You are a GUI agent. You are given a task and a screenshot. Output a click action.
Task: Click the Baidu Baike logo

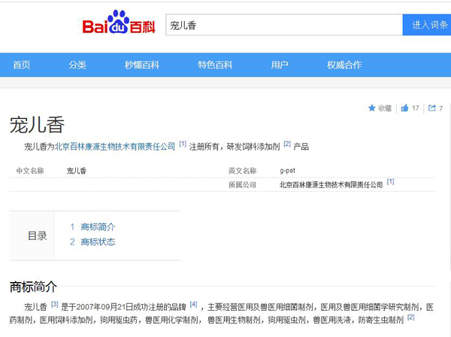pyautogui.click(x=119, y=25)
